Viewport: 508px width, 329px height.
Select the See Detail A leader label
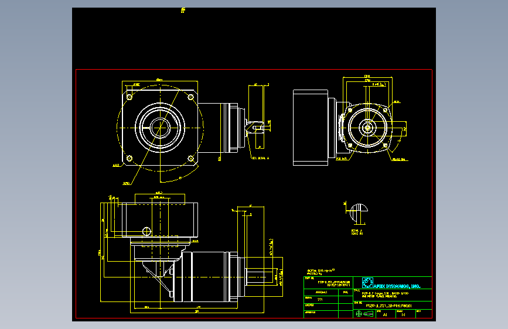[261, 158]
